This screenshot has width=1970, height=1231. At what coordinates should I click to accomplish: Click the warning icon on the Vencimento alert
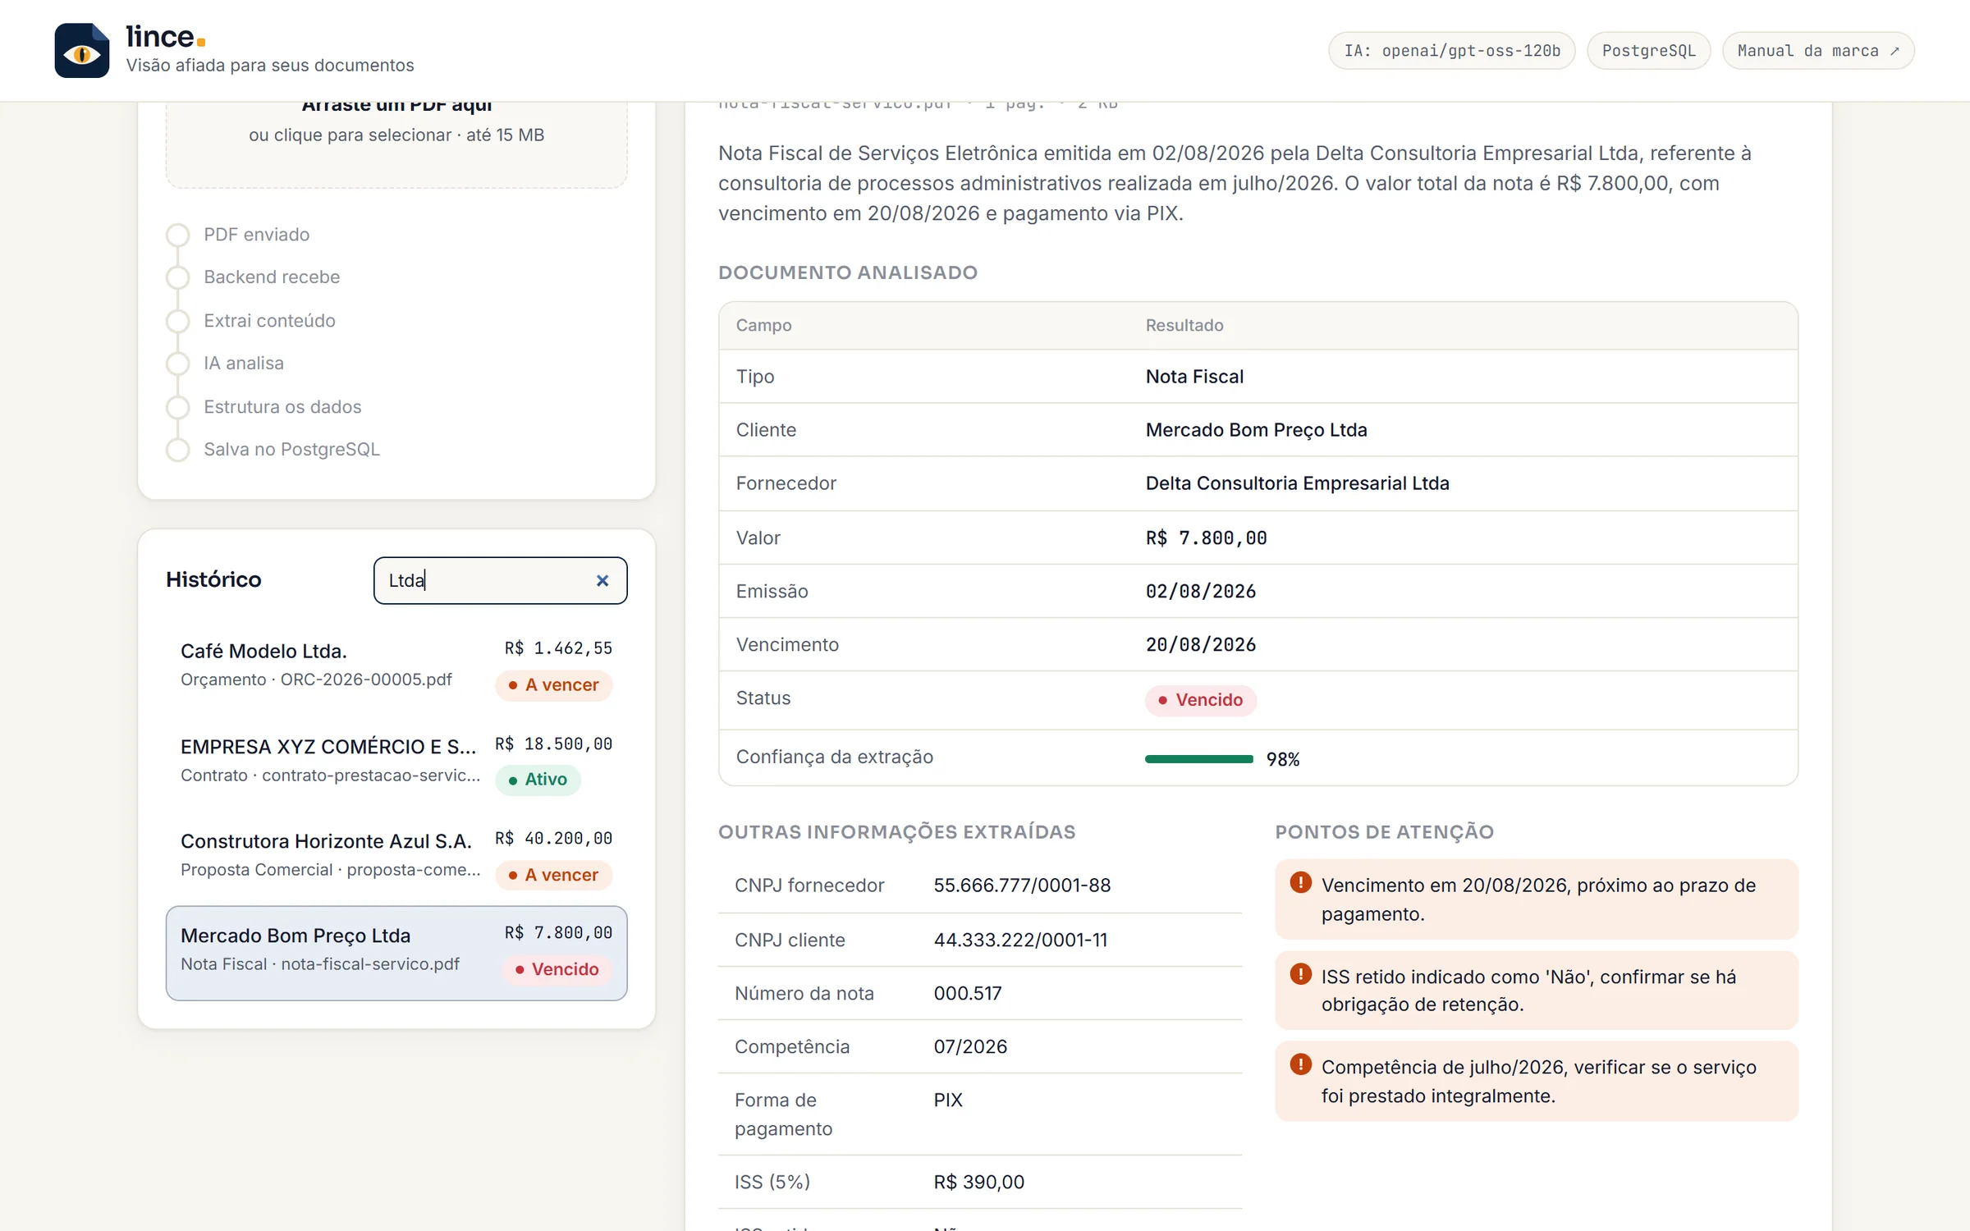[x=1301, y=883]
